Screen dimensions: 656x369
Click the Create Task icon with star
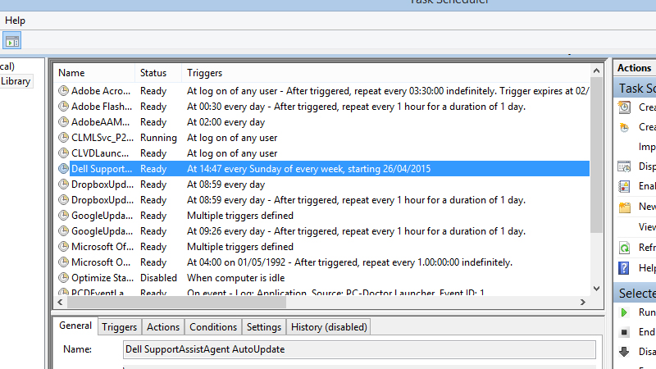click(624, 127)
